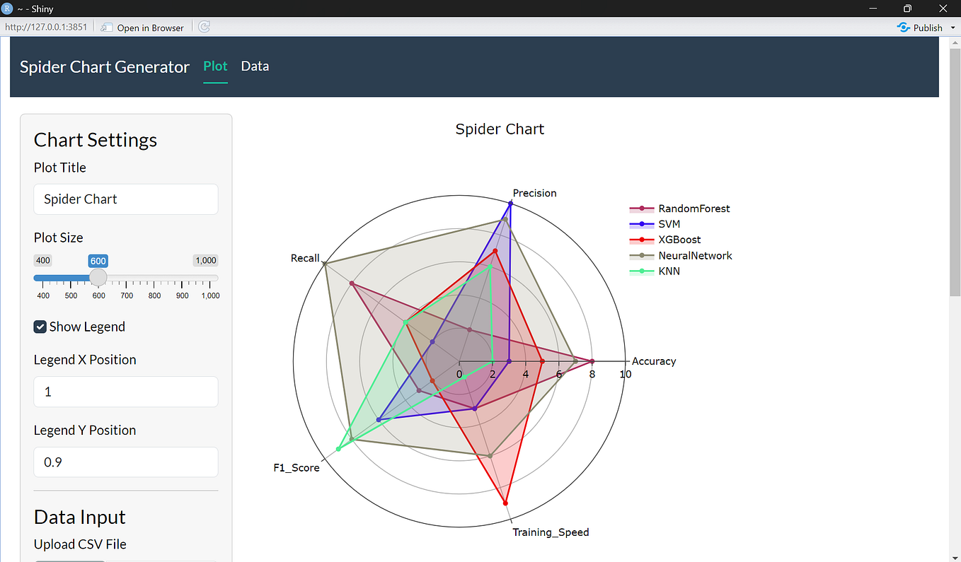Uncheck the Show Legend checkbox
This screenshot has width=961, height=562.
[40, 327]
